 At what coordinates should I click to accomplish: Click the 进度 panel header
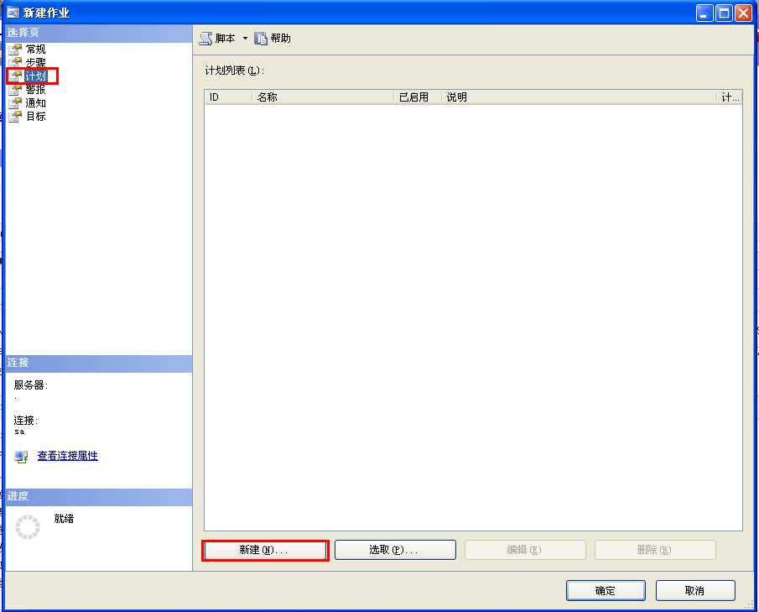coord(99,497)
